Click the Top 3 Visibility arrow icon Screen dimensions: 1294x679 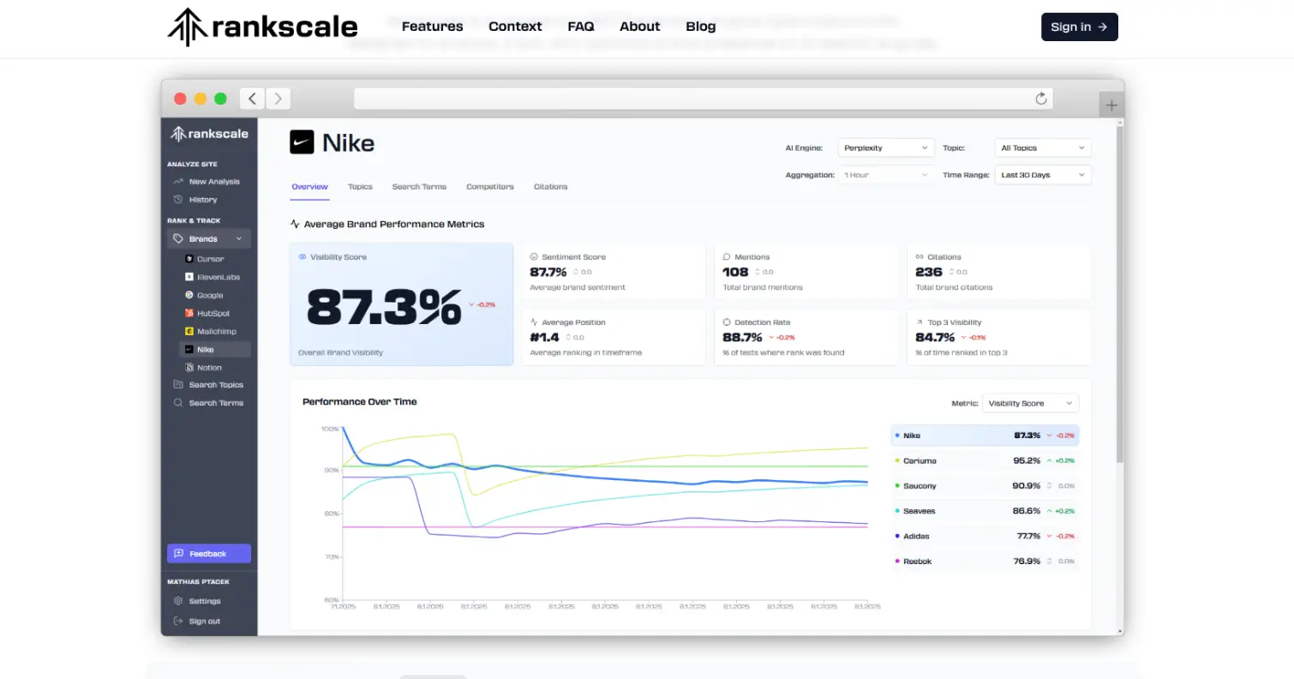pyautogui.click(x=920, y=322)
